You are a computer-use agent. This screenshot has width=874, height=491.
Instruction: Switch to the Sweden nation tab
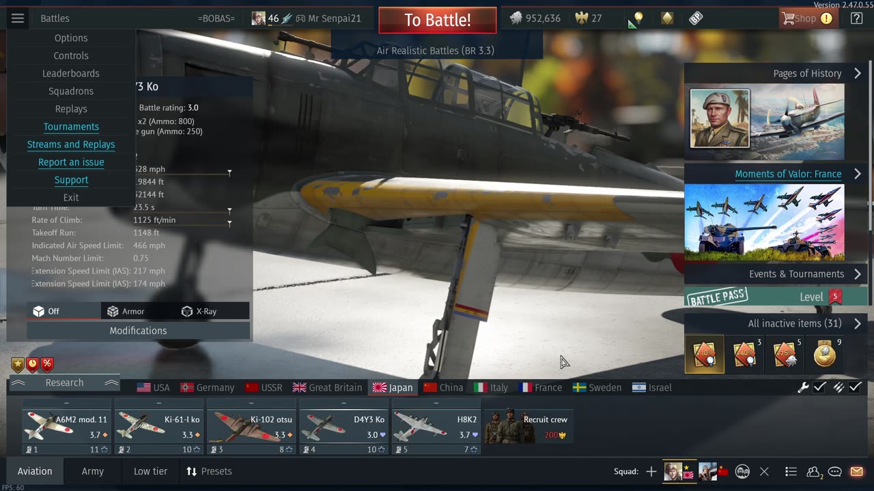tap(597, 387)
